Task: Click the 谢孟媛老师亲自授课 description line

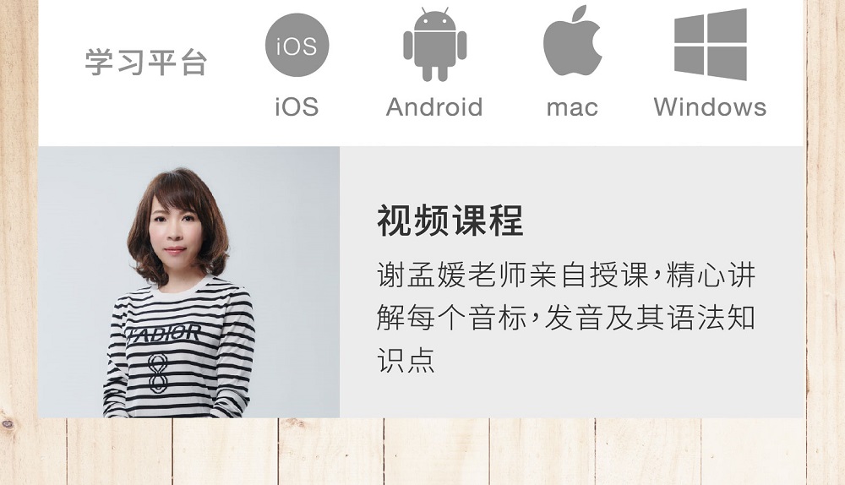Action: (566, 275)
